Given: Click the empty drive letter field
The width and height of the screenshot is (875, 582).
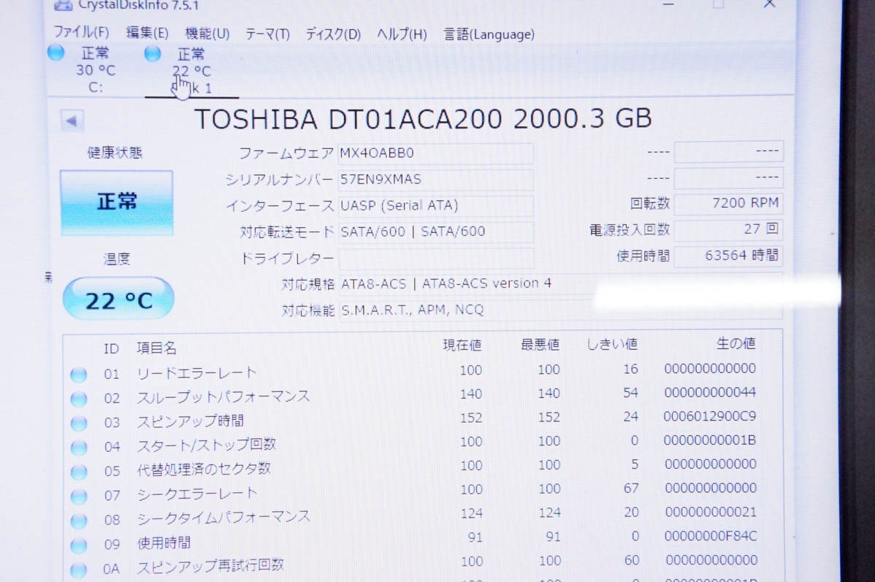Looking at the screenshot, I should coord(435,259).
